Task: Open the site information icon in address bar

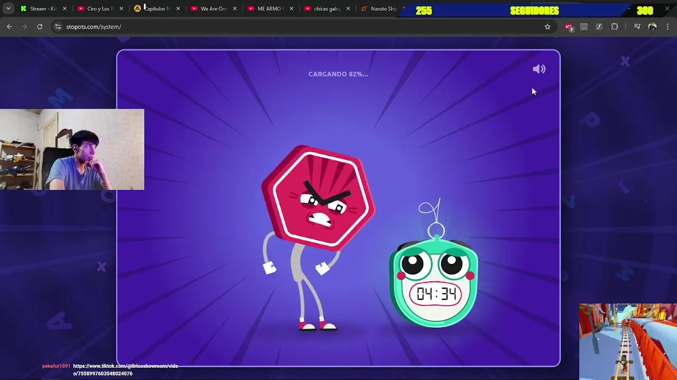Action: (x=58, y=26)
